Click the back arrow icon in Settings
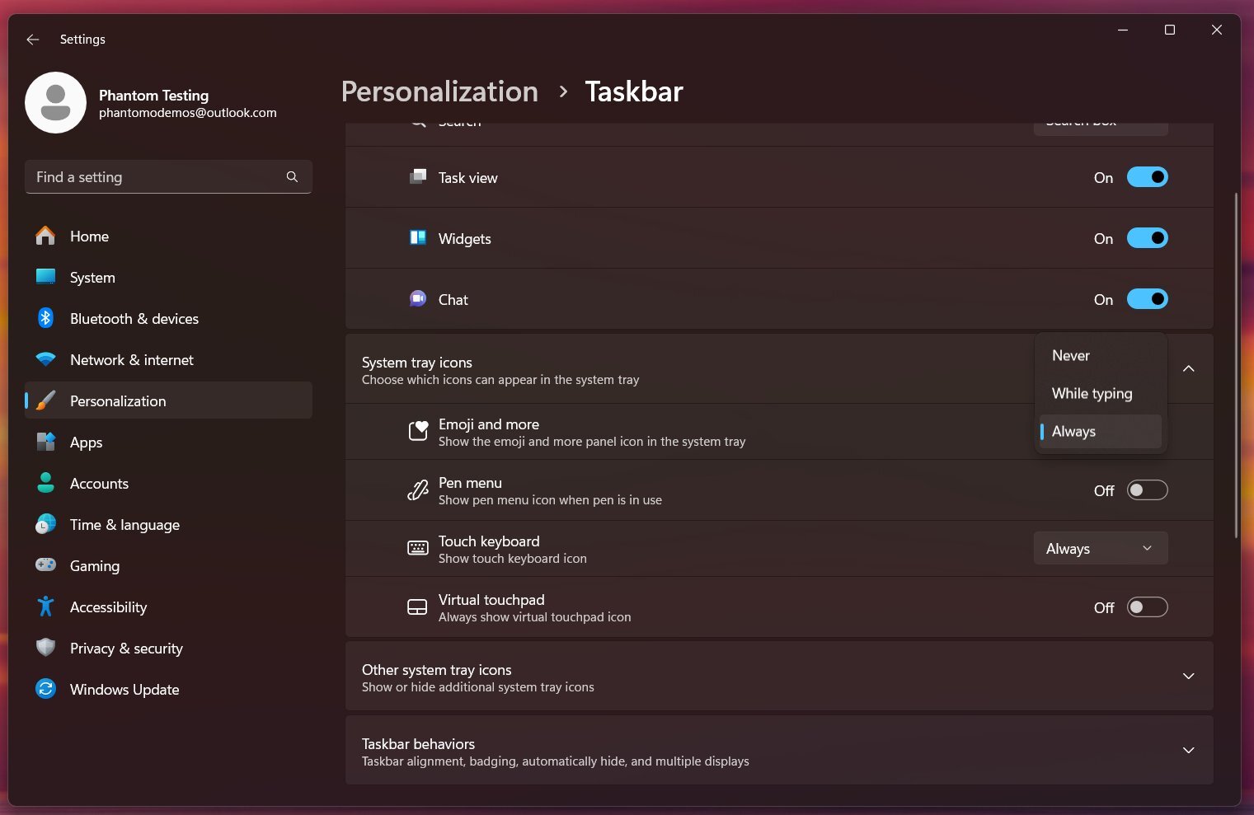The image size is (1254, 815). click(33, 40)
